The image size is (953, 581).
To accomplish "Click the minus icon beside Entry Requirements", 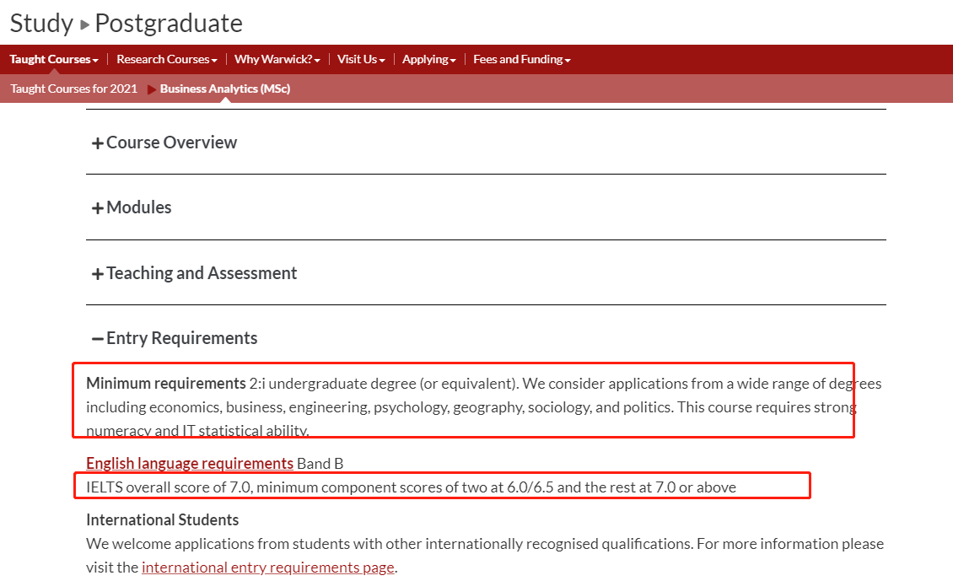I will (x=97, y=339).
